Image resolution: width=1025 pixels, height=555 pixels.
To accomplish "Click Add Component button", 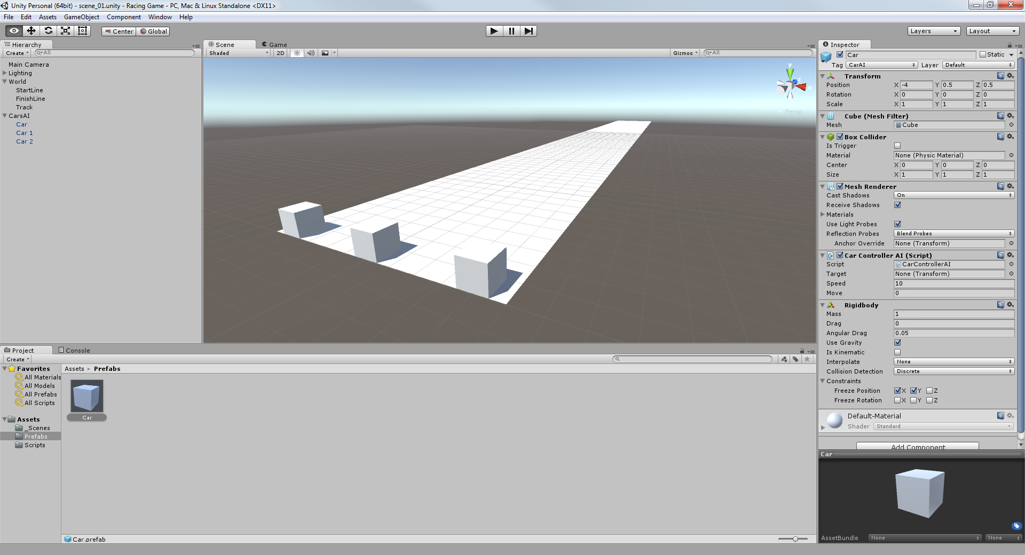I will 918,447.
